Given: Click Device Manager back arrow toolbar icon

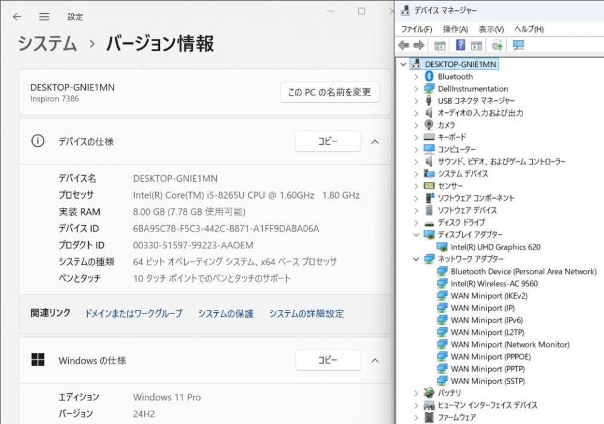Looking at the screenshot, I should [403, 45].
